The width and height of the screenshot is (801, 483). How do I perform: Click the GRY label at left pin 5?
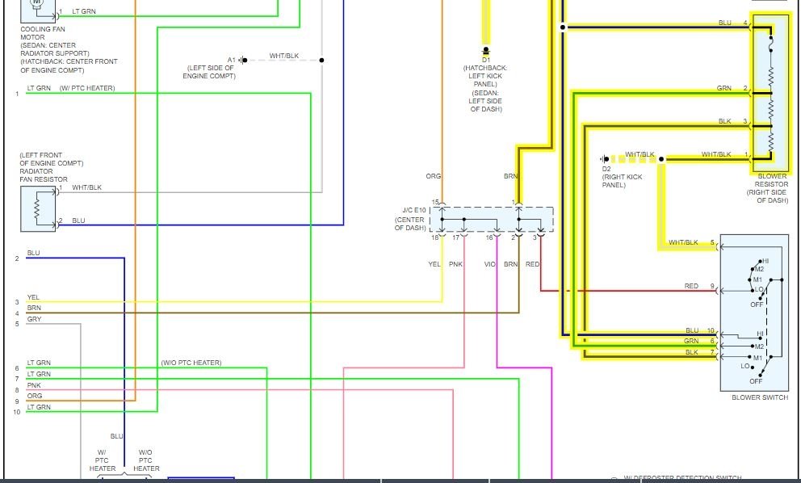pos(34,319)
